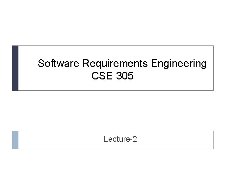Screen dimensions: 237x178
Task: Click the word "Engineering" in the title
Action: tap(179, 63)
